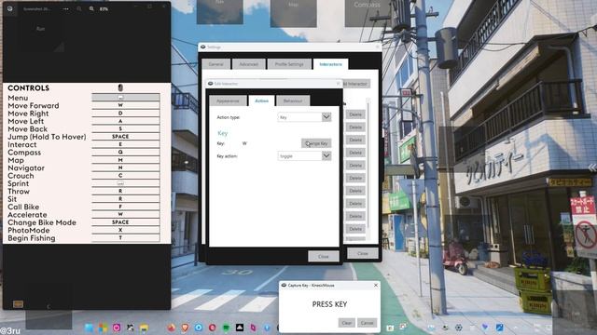Open the Appearance tab in Edit Interactor
This screenshot has height=335, width=597.
click(228, 100)
